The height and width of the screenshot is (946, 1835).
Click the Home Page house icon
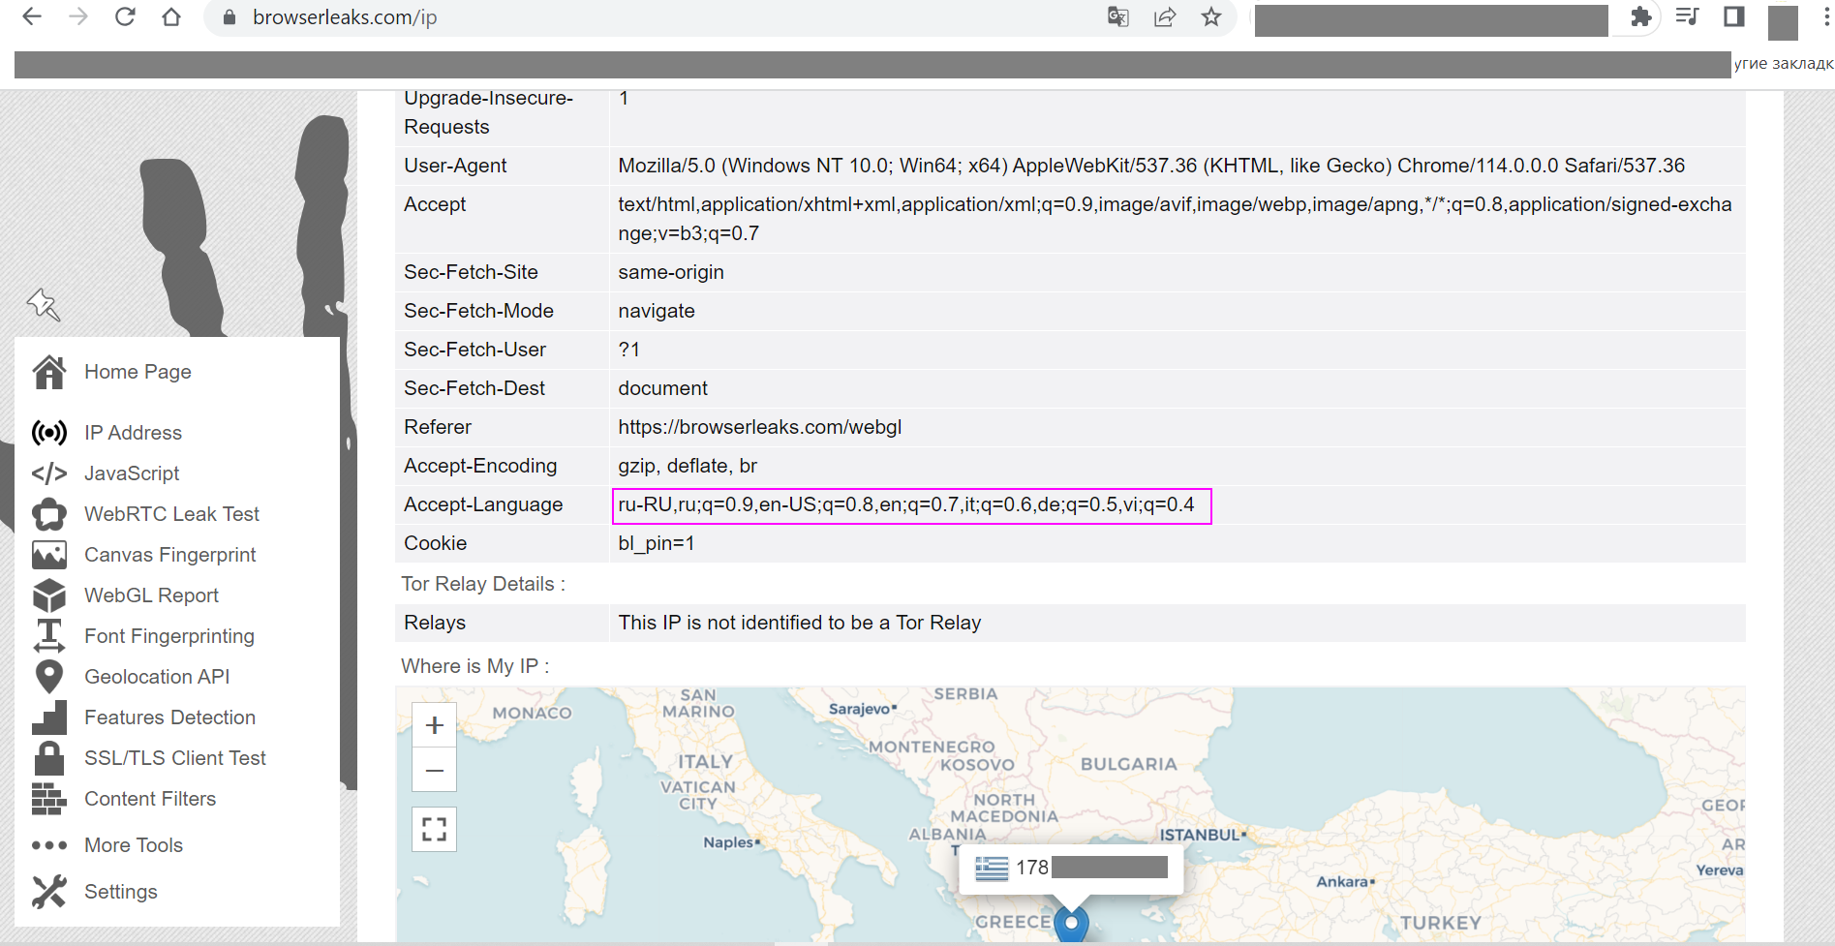coord(49,372)
